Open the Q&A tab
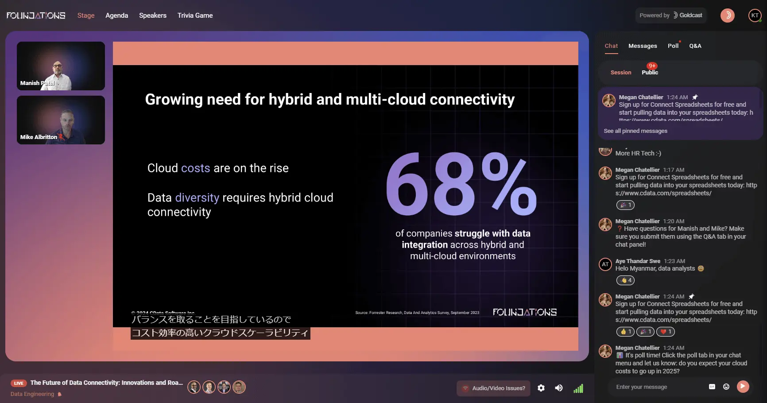Screen dimensions: 767x403 click(x=695, y=46)
